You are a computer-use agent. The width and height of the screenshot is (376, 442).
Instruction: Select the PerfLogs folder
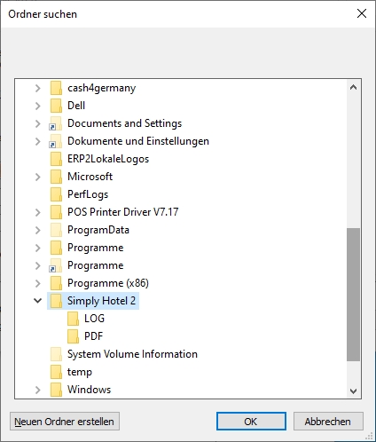pos(88,194)
